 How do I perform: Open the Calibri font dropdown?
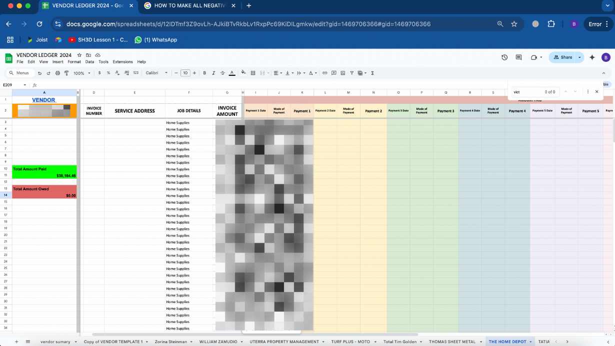(x=157, y=73)
